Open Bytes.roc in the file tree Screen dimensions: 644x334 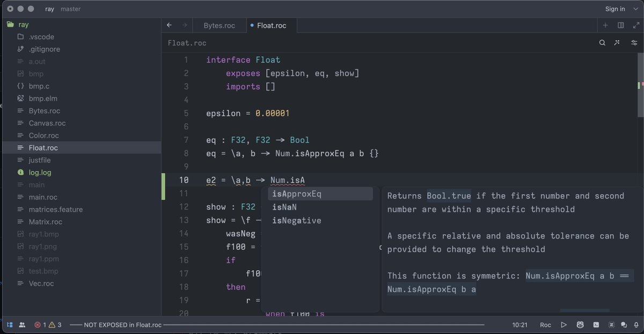[80, 110]
